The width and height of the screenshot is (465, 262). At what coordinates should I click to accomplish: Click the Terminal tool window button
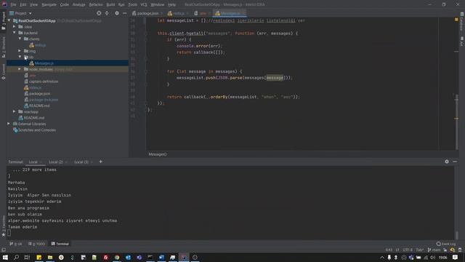pos(60,244)
